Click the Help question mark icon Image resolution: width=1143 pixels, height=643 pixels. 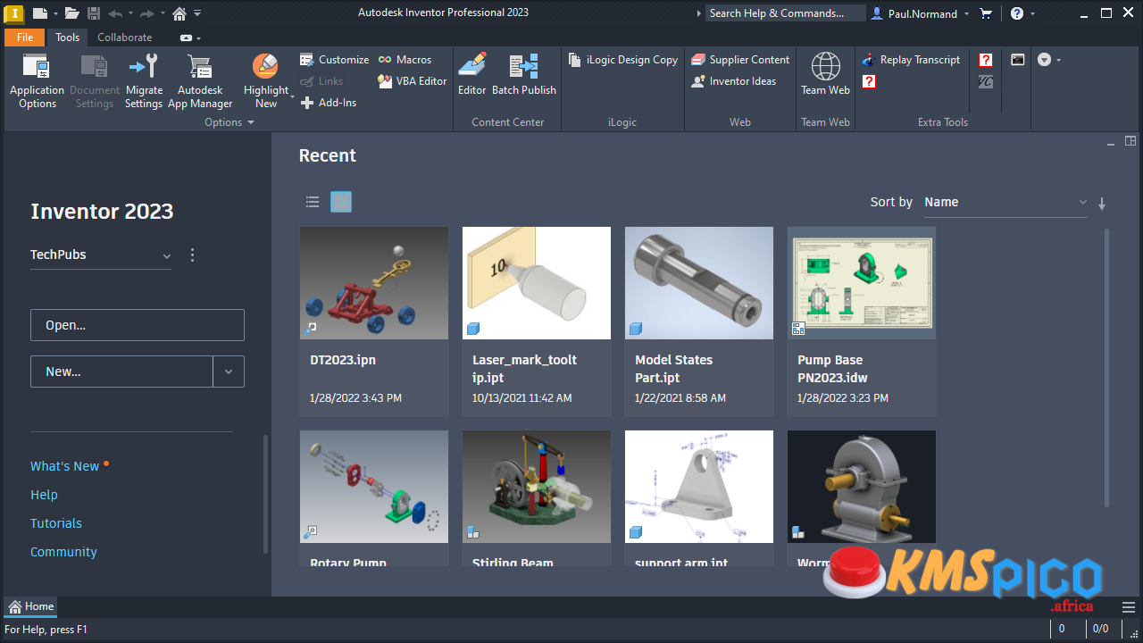[1017, 13]
